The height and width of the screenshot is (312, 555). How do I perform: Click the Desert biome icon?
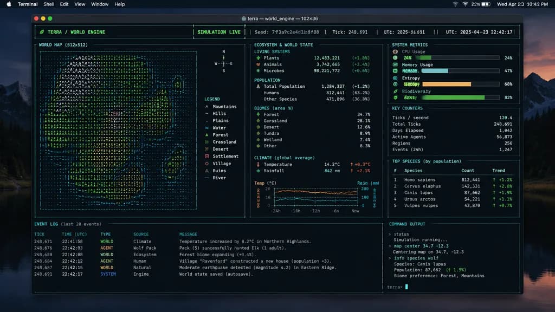[258, 127]
